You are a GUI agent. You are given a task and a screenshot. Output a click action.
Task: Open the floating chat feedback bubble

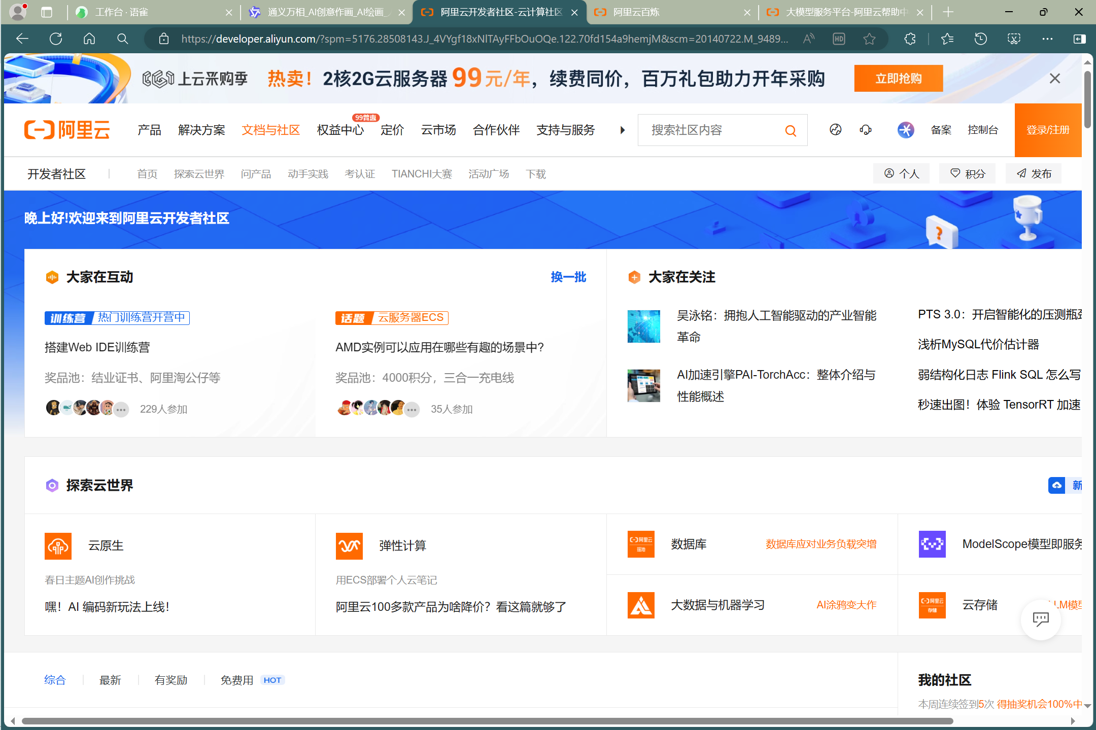click(1041, 619)
